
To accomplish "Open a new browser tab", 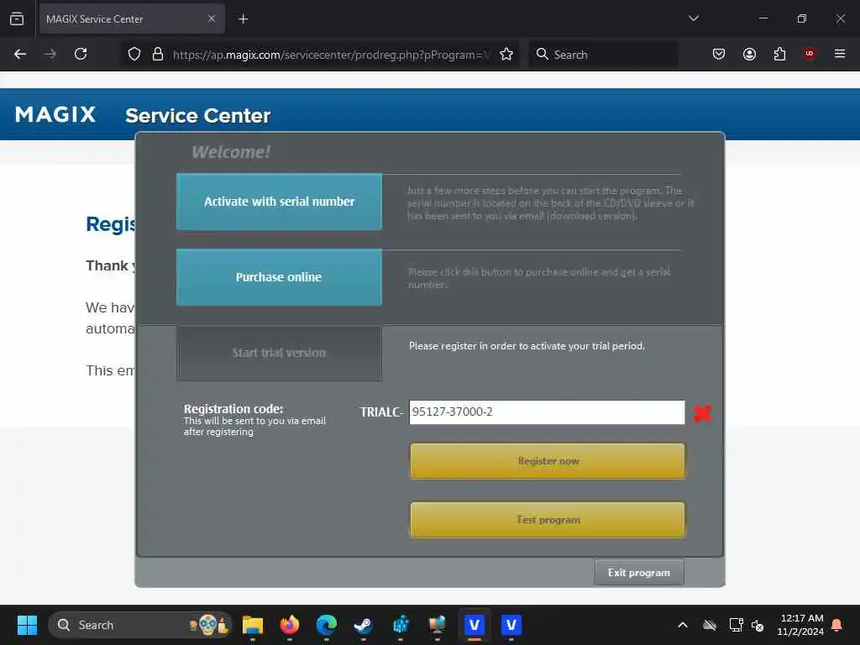I will pyautogui.click(x=244, y=19).
